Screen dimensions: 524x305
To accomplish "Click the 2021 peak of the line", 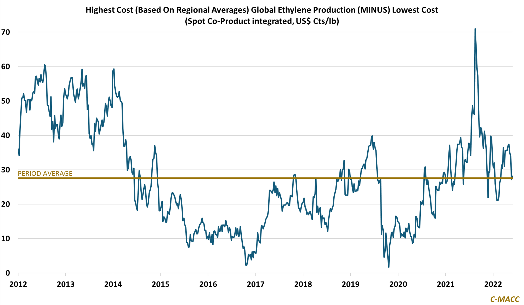I will pos(475,29).
